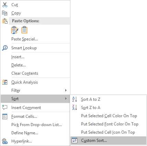Viewport: 147px width, 146px height.
Task: Click the scissors Cut icon
Action: [5, 5]
